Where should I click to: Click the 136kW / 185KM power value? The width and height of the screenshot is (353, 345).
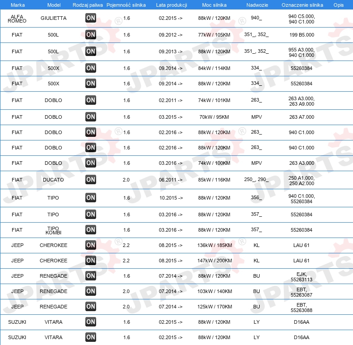214,245
